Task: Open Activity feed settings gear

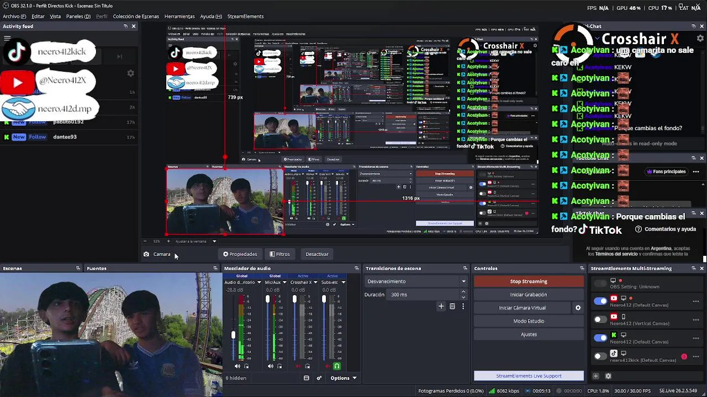Action: click(130, 73)
